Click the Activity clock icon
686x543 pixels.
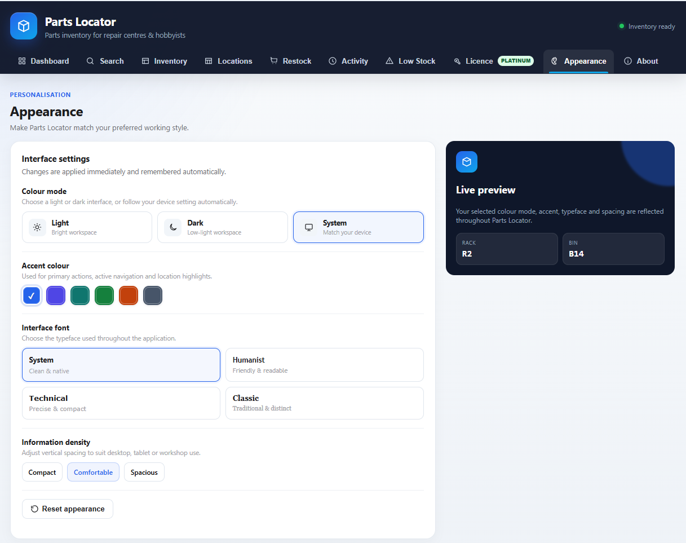click(x=333, y=61)
